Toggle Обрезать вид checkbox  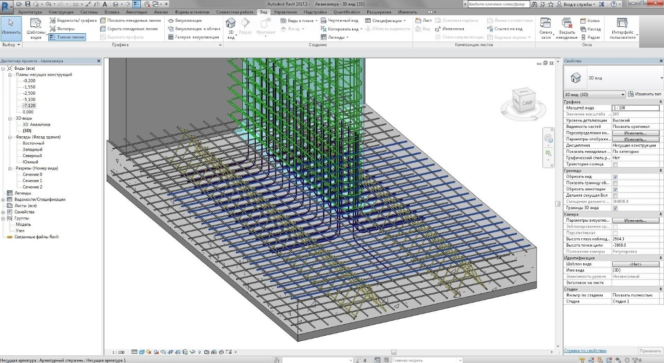click(615, 177)
